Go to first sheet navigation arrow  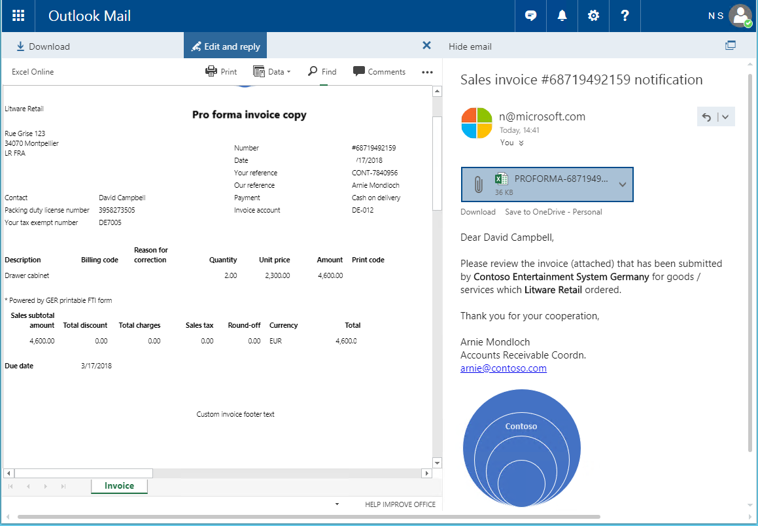click(10, 486)
